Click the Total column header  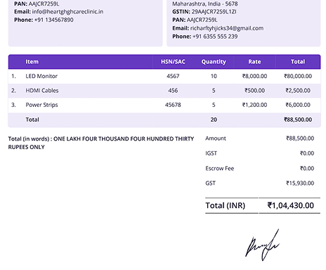pos(298,62)
